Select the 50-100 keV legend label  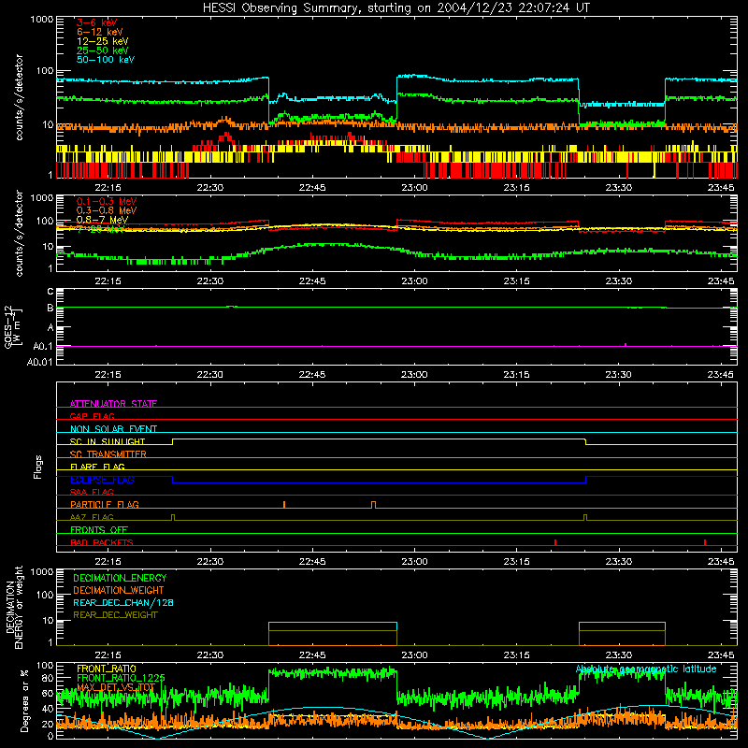[106, 60]
